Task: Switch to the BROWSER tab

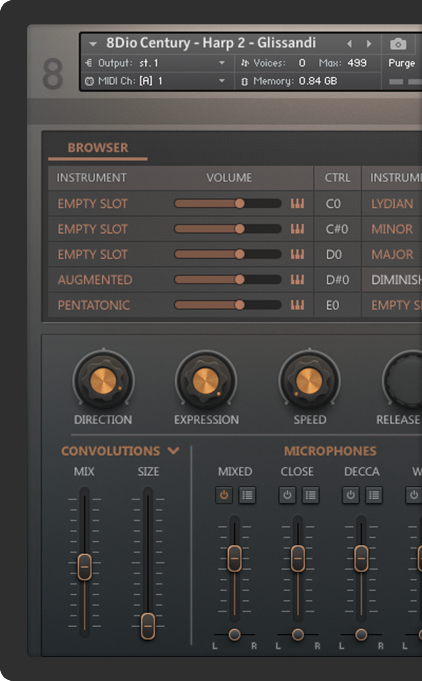Action: (98, 148)
